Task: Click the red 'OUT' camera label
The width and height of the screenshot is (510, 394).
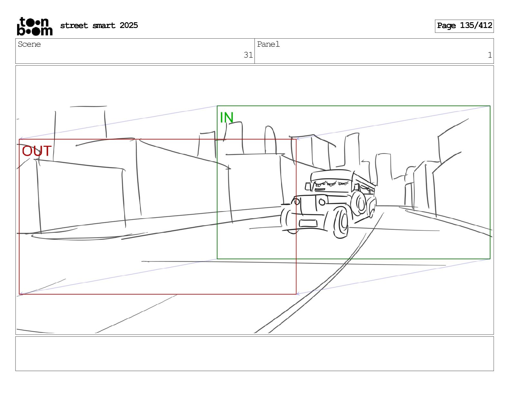Action: 37,151
